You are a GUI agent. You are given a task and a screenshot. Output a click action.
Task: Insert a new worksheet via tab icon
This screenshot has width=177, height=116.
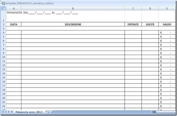click(x=48, y=112)
